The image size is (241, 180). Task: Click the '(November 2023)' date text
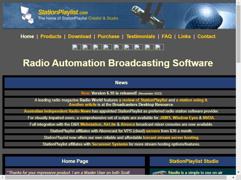pos(150,94)
